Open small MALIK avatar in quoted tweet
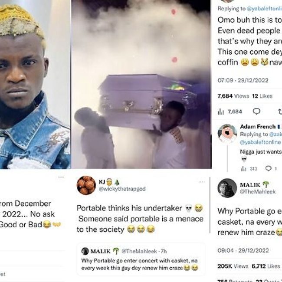Image resolution: width=282 pixels, height=282 pixels. click(x=85, y=251)
